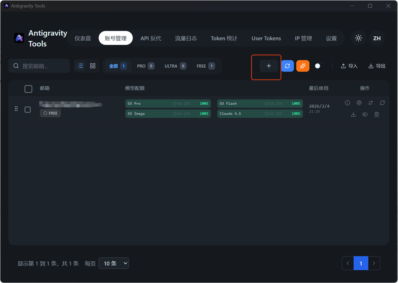Screen dimensions: 398x283
Task: Switch language via ZH button
Action: tap(377, 38)
